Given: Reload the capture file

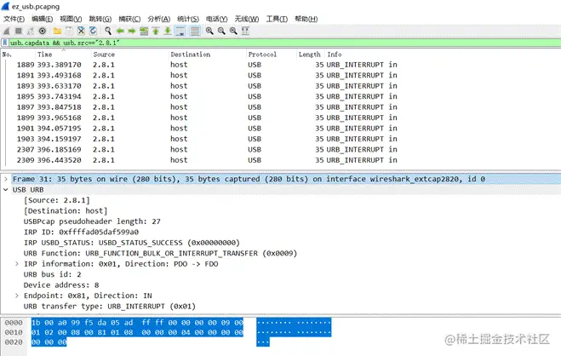Looking at the screenshot, I should pos(93,32).
